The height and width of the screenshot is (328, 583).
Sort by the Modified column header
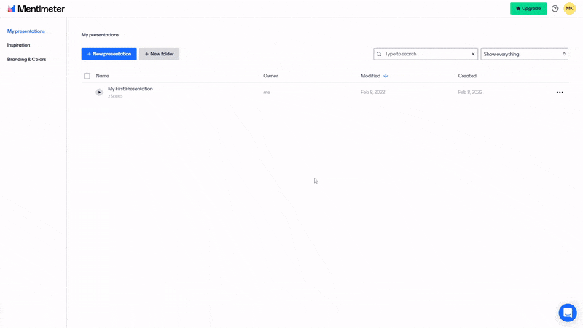pyautogui.click(x=370, y=76)
